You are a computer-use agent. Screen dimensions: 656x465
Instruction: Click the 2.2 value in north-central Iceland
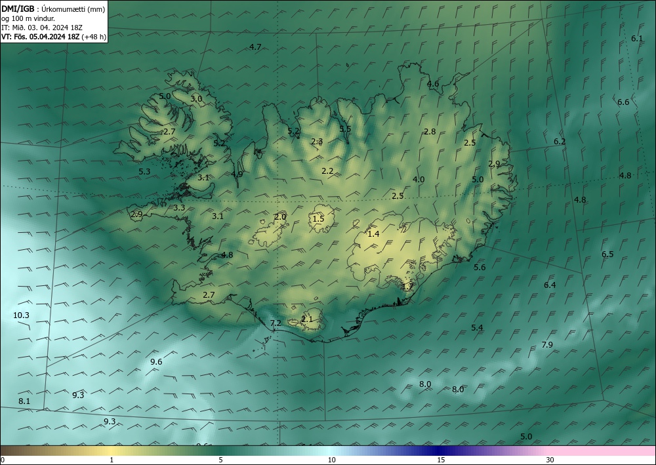click(327, 171)
